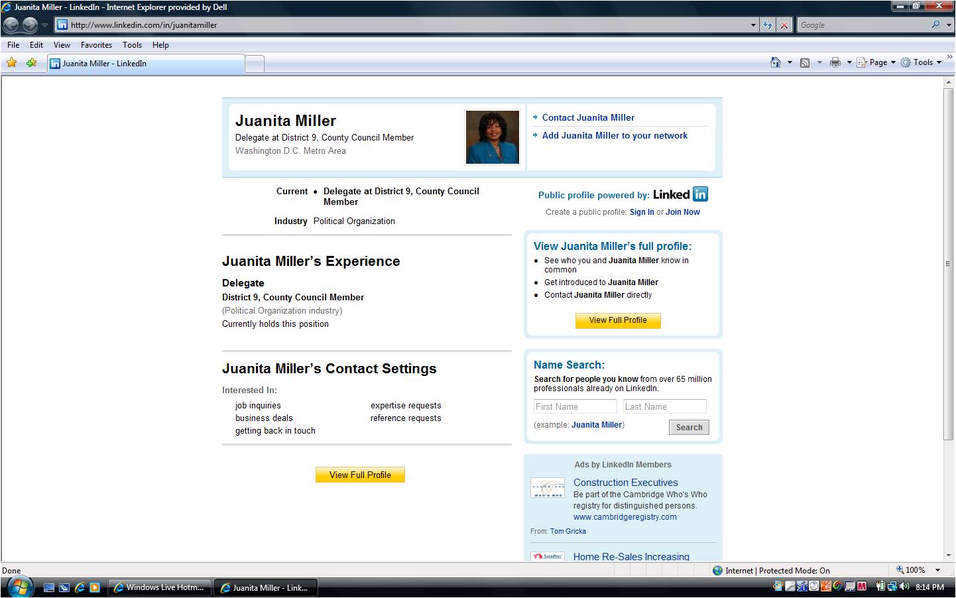This screenshot has height=598, width=956.
Task: Click the Refresh page icon
Action: 768,25
